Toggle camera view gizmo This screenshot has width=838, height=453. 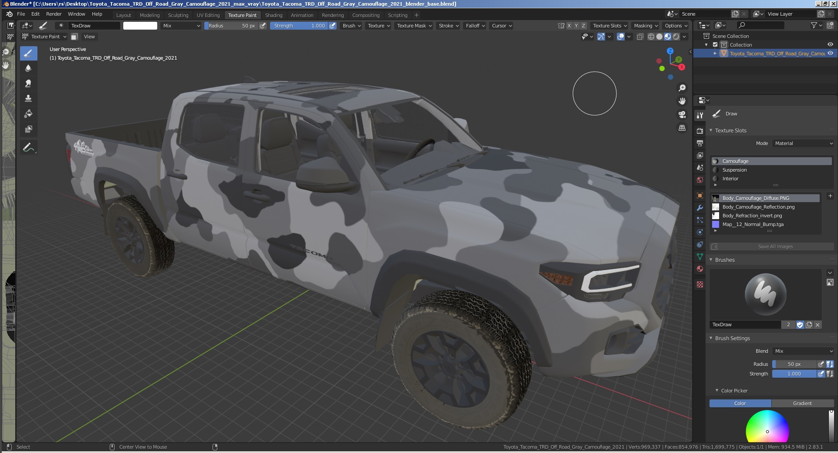[x=682, y=115]
